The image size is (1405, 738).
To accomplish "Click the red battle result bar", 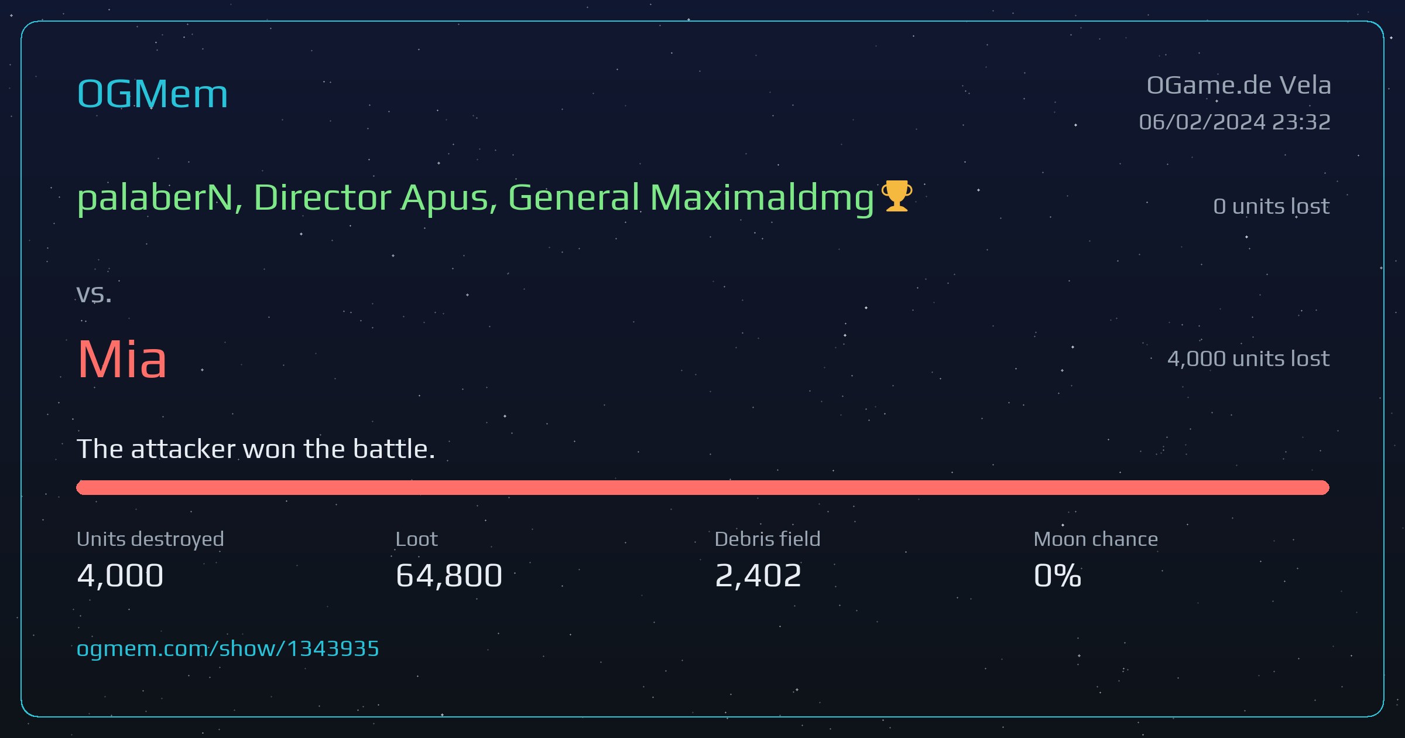I will coord(702,487).
